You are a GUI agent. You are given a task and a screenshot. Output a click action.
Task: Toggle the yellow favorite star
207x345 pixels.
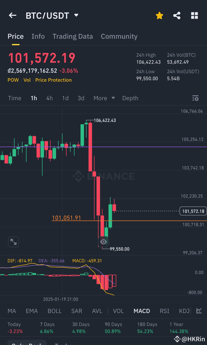pyautogui.click(x=159, y=16)
